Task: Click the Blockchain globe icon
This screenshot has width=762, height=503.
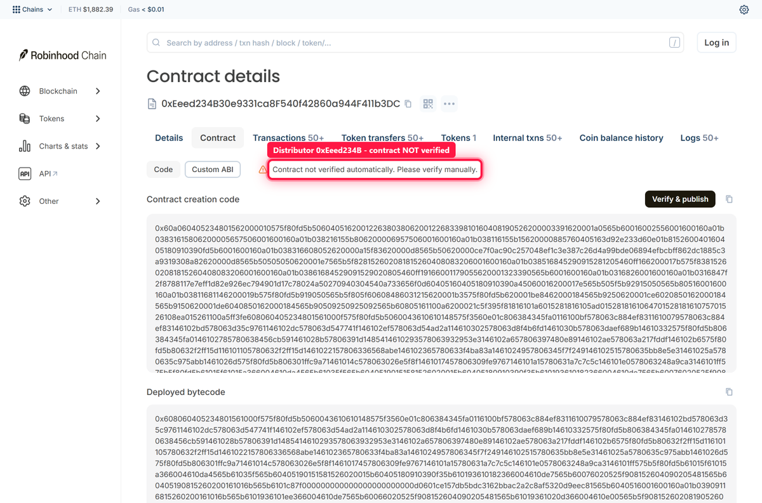Action: point(25,91)
